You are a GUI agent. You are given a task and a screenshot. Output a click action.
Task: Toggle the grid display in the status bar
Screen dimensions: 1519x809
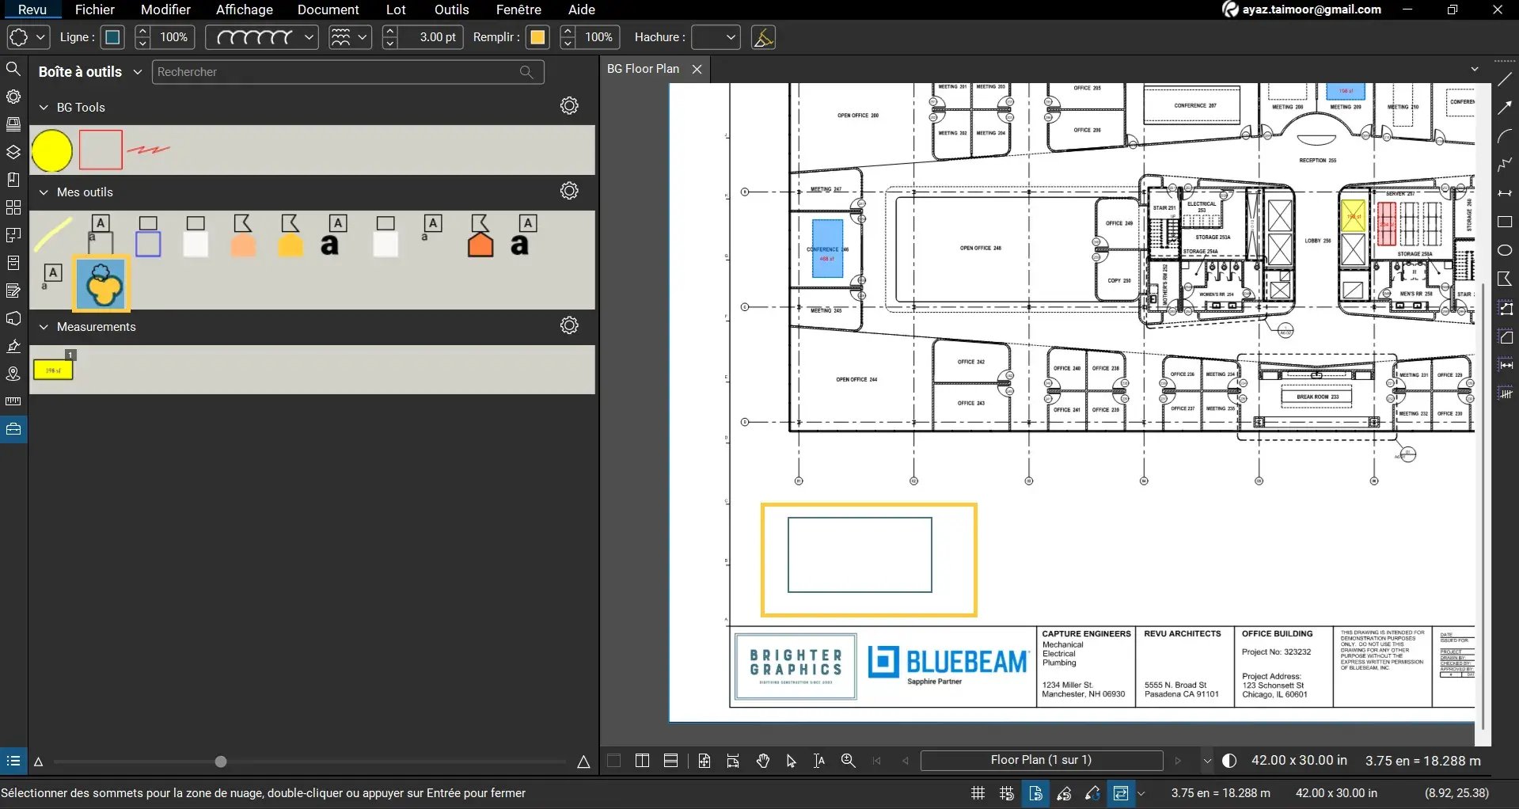coord(978,793)
